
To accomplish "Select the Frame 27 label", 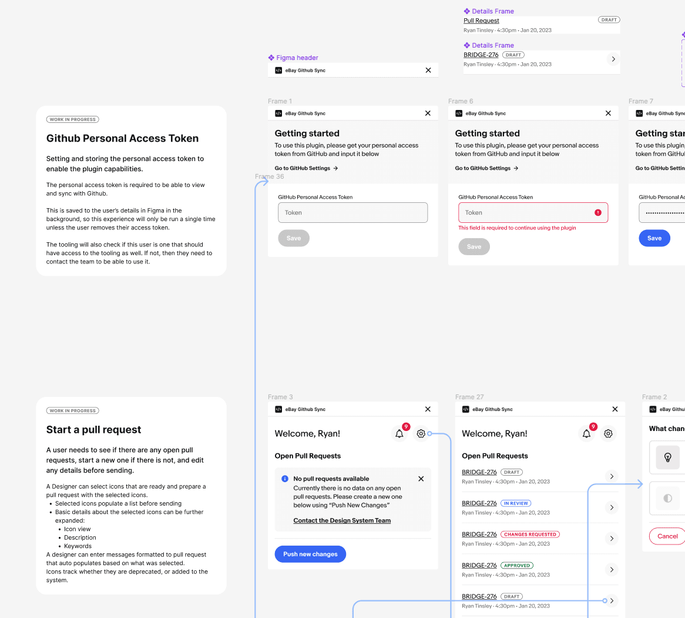I will pyautogui.click(x=469, y=397).
